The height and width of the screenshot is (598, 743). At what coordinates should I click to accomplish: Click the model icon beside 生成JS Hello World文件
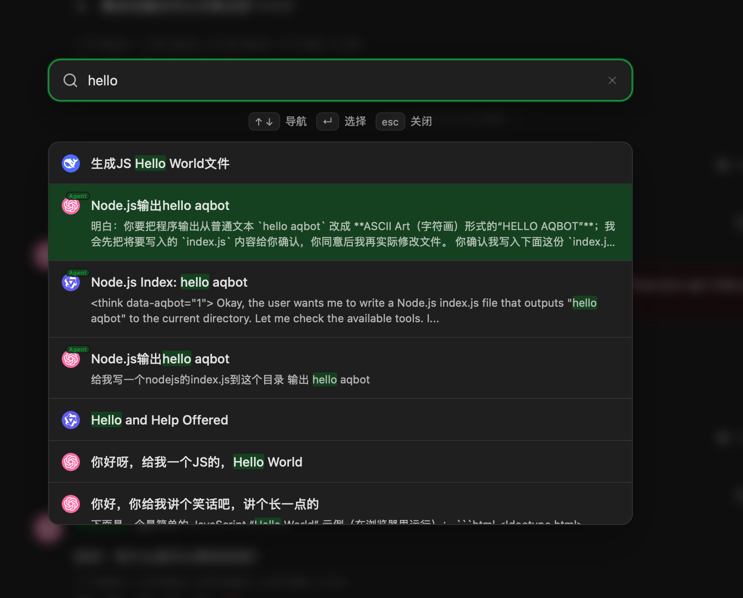tap(71, 163)
